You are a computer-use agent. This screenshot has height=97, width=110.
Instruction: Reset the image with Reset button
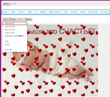coord(28,19)
